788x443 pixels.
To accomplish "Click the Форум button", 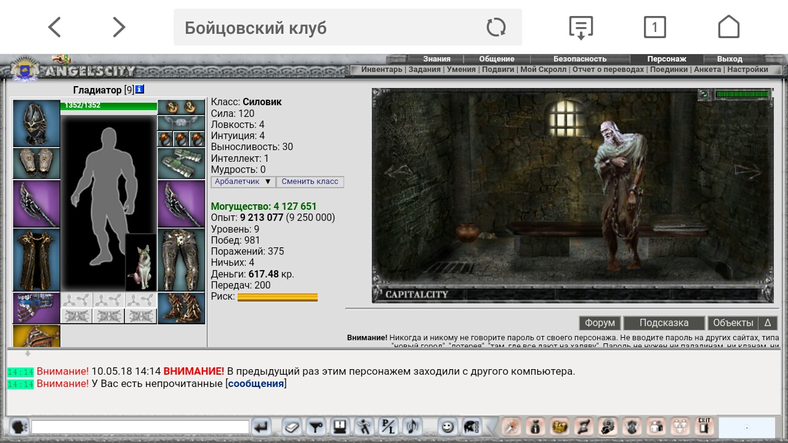I will click(600, 323).
